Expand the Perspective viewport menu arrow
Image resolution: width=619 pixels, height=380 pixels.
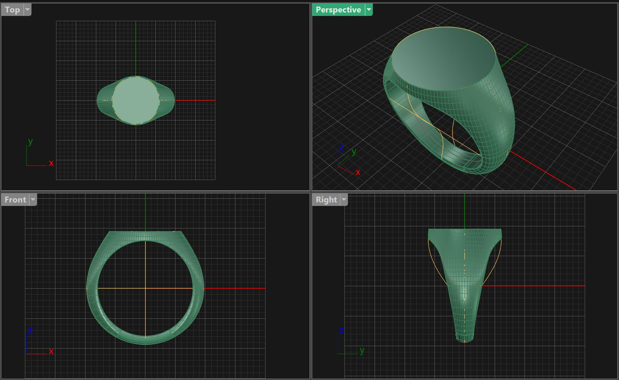point(369,10)
